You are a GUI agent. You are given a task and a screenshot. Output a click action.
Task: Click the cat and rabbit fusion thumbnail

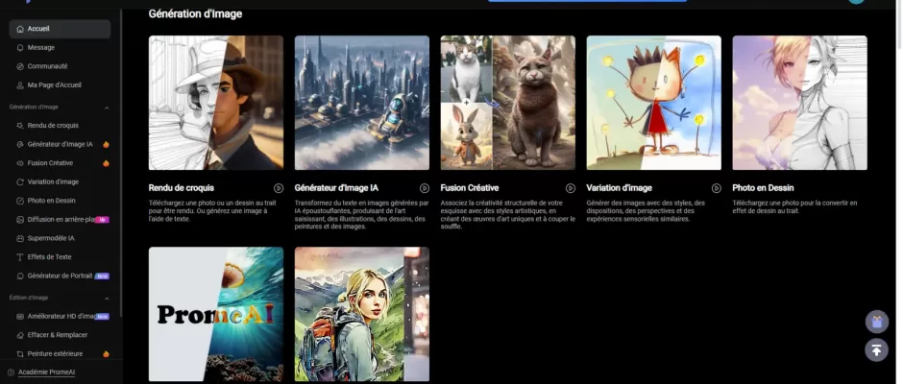pyautogui.click(x=508, y=103)
